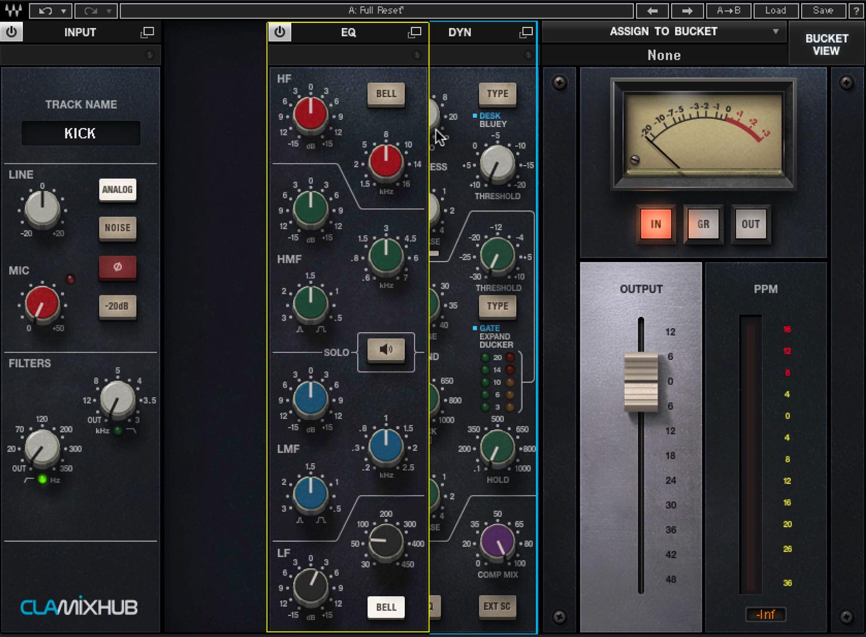
Task: Click the HMF Q green knob
Action: (311, 303)
